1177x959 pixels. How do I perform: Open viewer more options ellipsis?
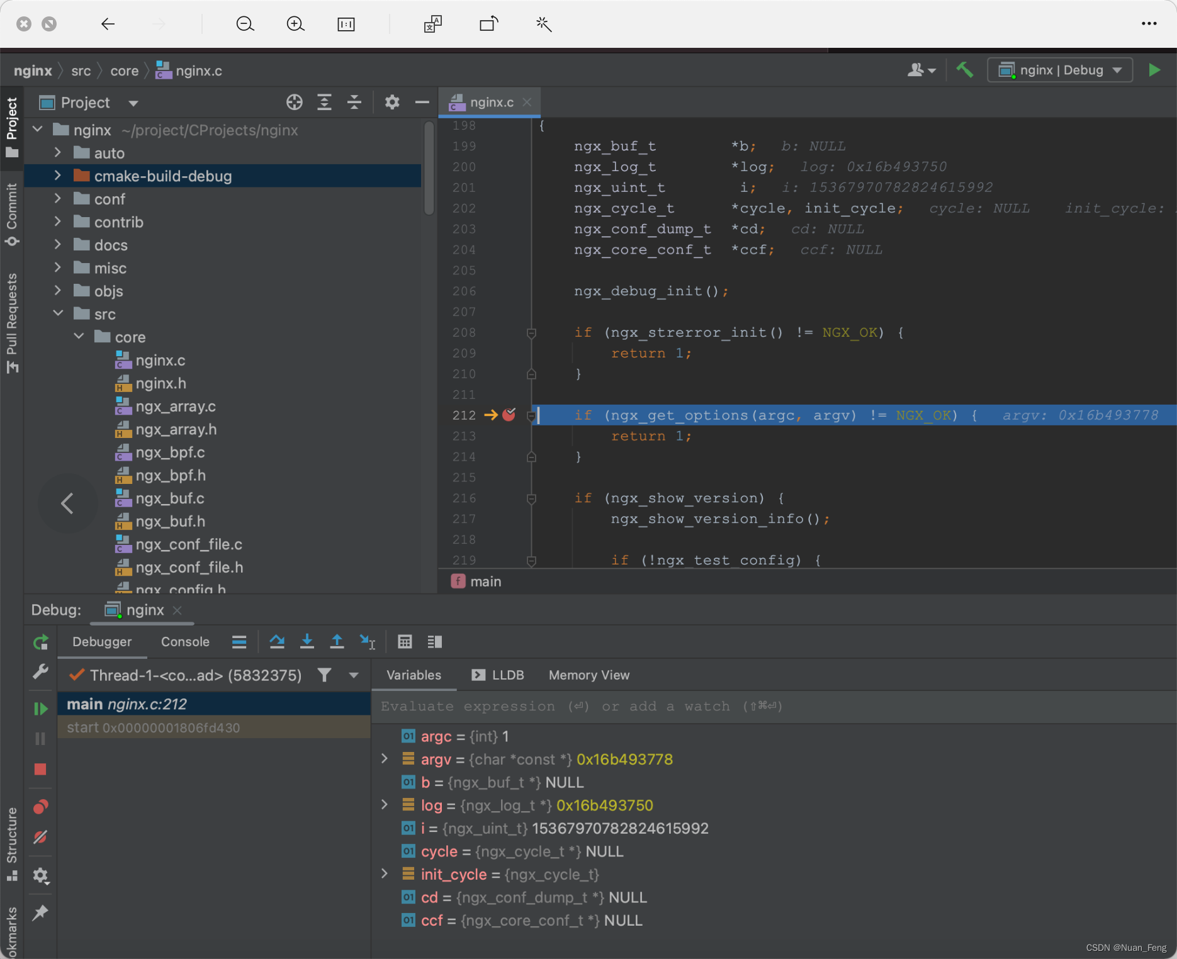pyautogui.click(x=1149, y=24)
